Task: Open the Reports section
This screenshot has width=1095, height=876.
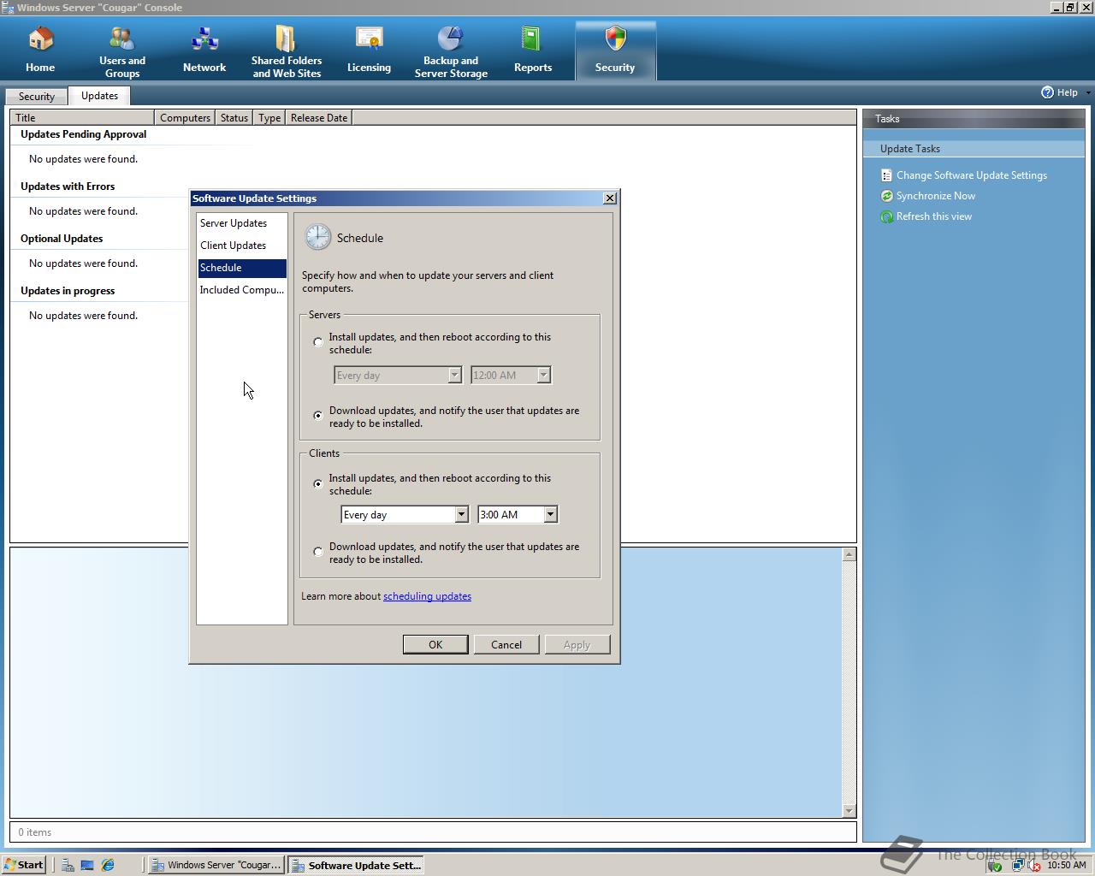Action: pyautogui.click(x=533, y=51)
